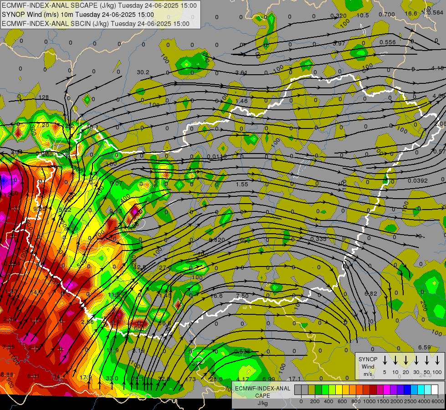Screen dimensions: 446x410
Task: Click the 7.50 value on the map
Action: pyautogui.click(x=242, y=296)
